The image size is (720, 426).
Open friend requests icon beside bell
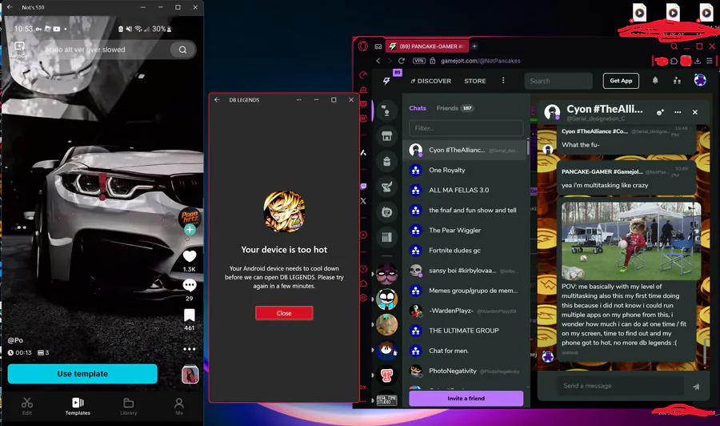pos(677,80)
